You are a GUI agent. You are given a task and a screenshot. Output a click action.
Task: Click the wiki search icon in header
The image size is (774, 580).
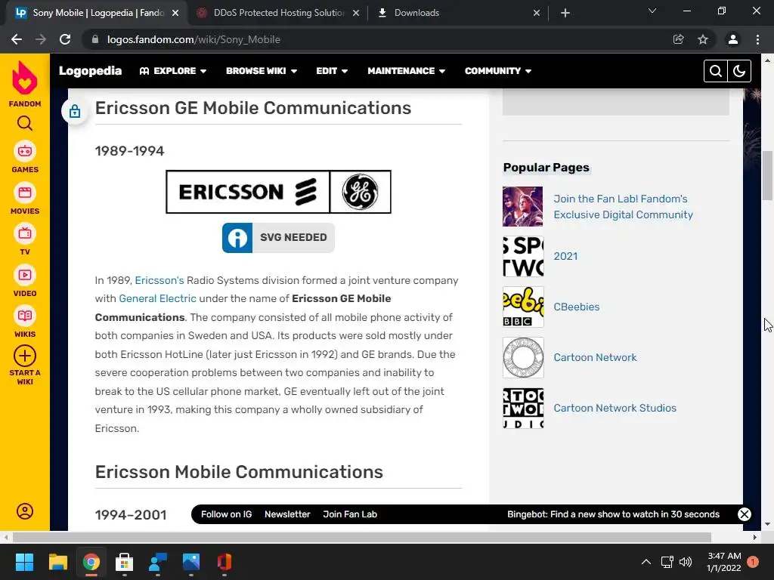(x=715, y=71)
